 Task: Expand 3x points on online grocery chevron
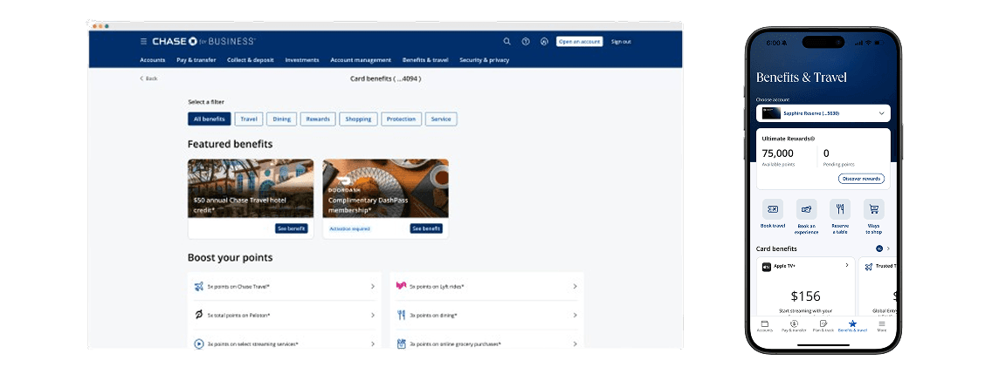[575, 344]
